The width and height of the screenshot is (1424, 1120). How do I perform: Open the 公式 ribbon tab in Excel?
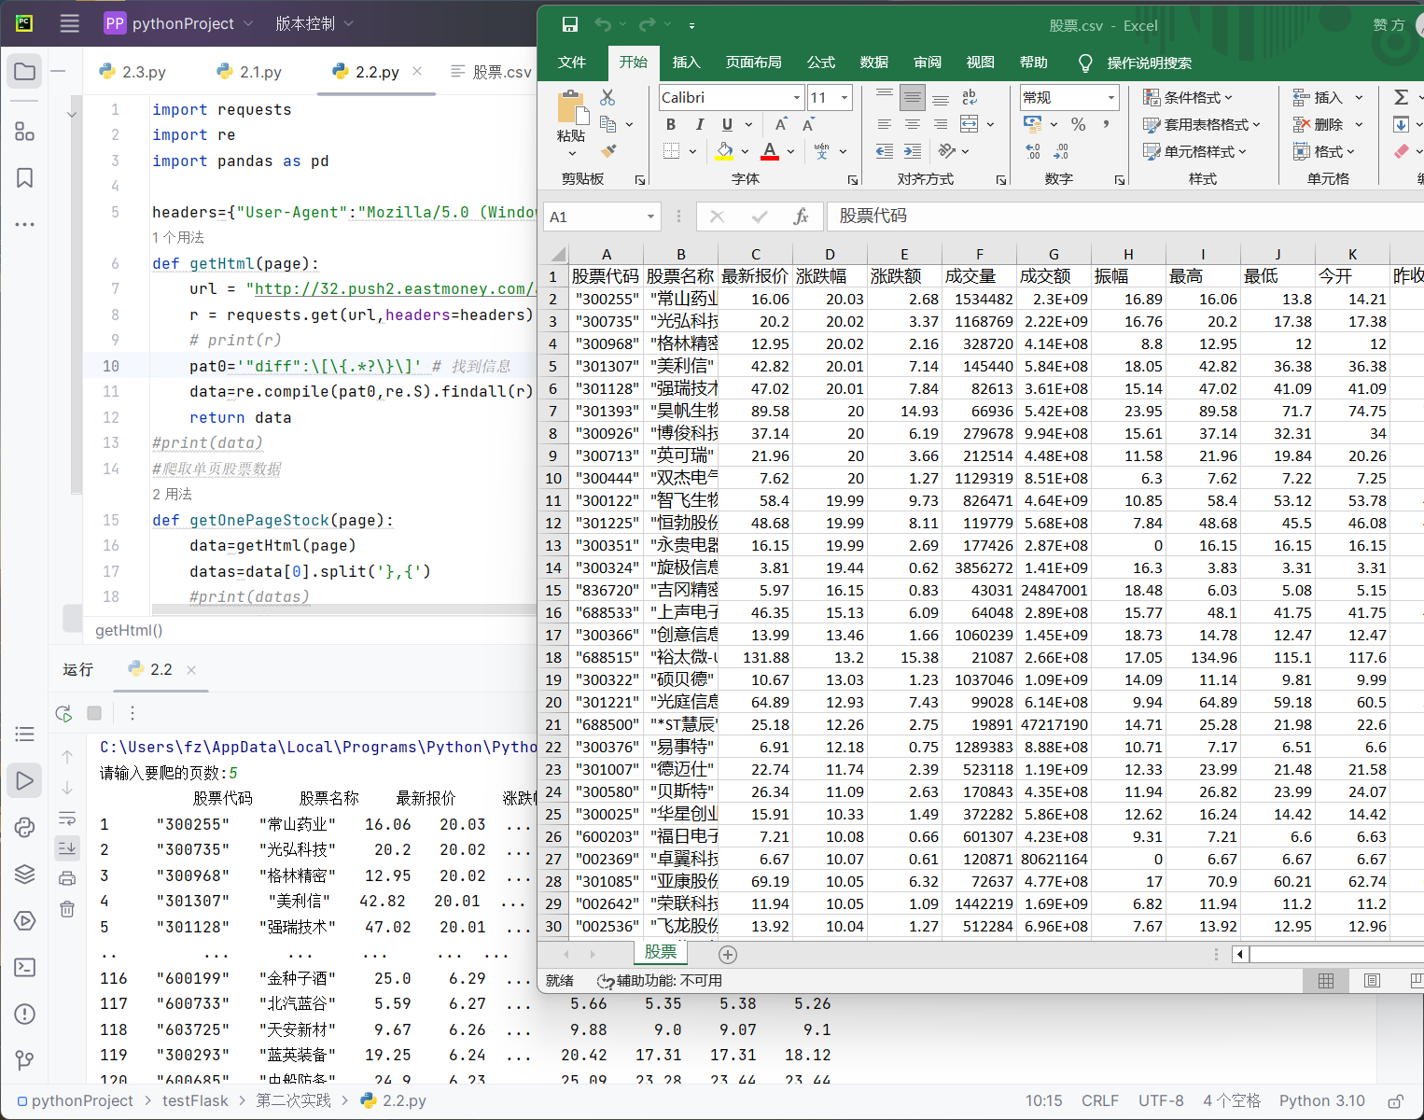[x=820, y=63]
